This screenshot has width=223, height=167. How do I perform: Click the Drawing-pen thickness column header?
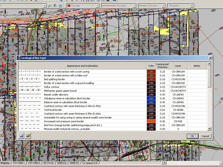point(162,66)
